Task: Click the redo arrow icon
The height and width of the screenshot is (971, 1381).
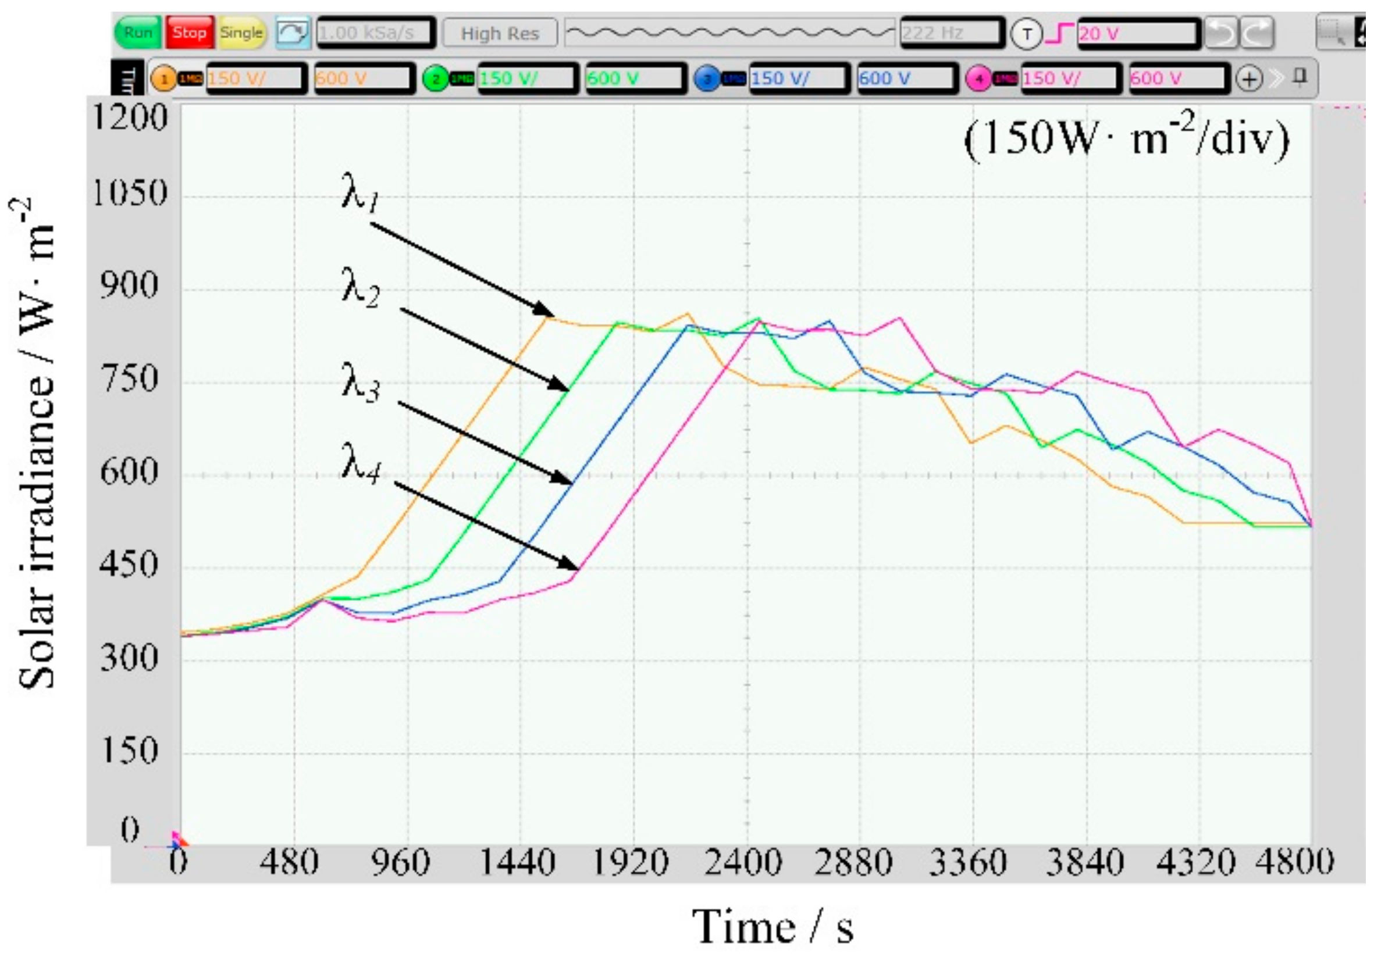Action: tap(1258, 33)
